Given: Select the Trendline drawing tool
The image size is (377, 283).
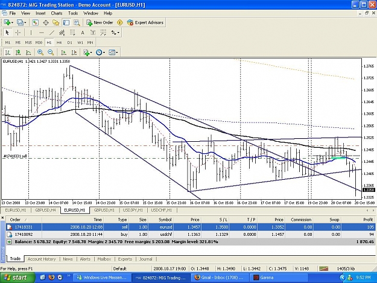Looking at the screenshot, I should tap(52, 33).
